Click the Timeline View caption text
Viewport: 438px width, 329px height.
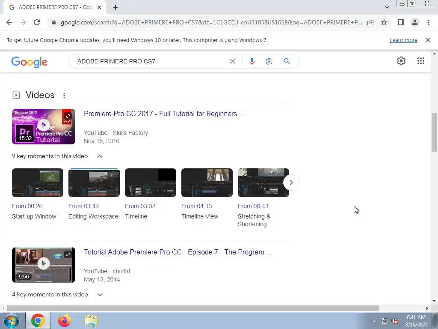(x=200, y=216)
